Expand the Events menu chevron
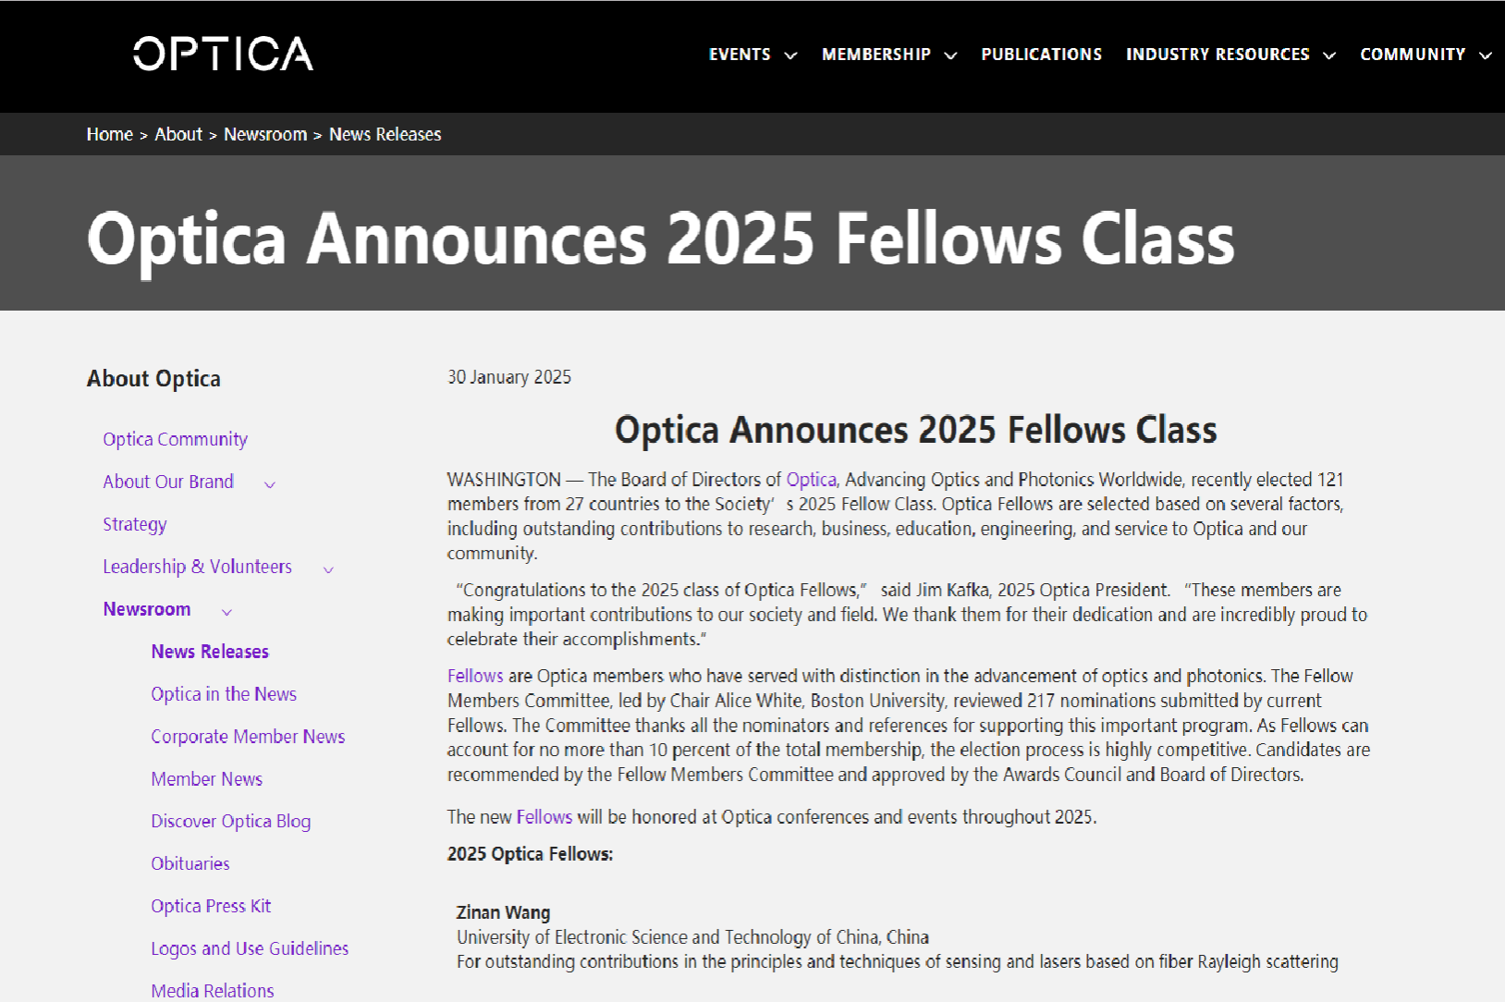The width and height of the screenshot is (1505, 1002). pos(790,55)
